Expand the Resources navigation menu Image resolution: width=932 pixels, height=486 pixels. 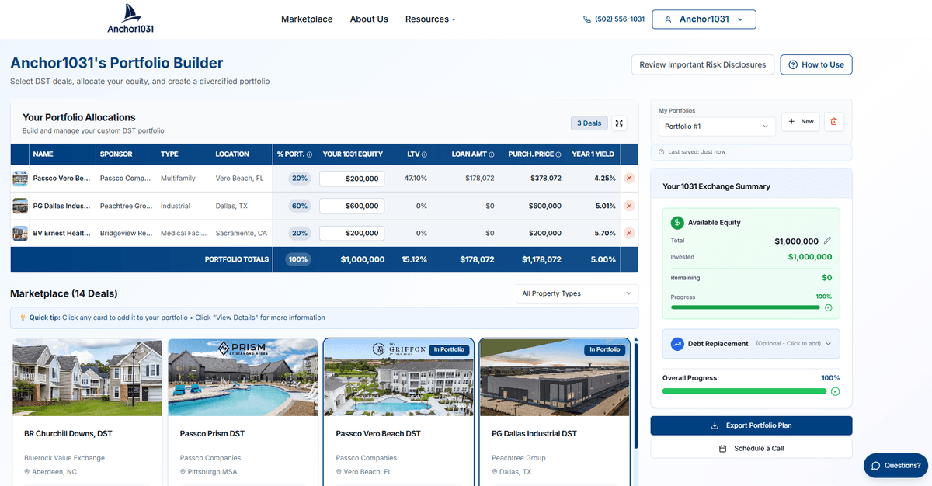tap(429, 19)
